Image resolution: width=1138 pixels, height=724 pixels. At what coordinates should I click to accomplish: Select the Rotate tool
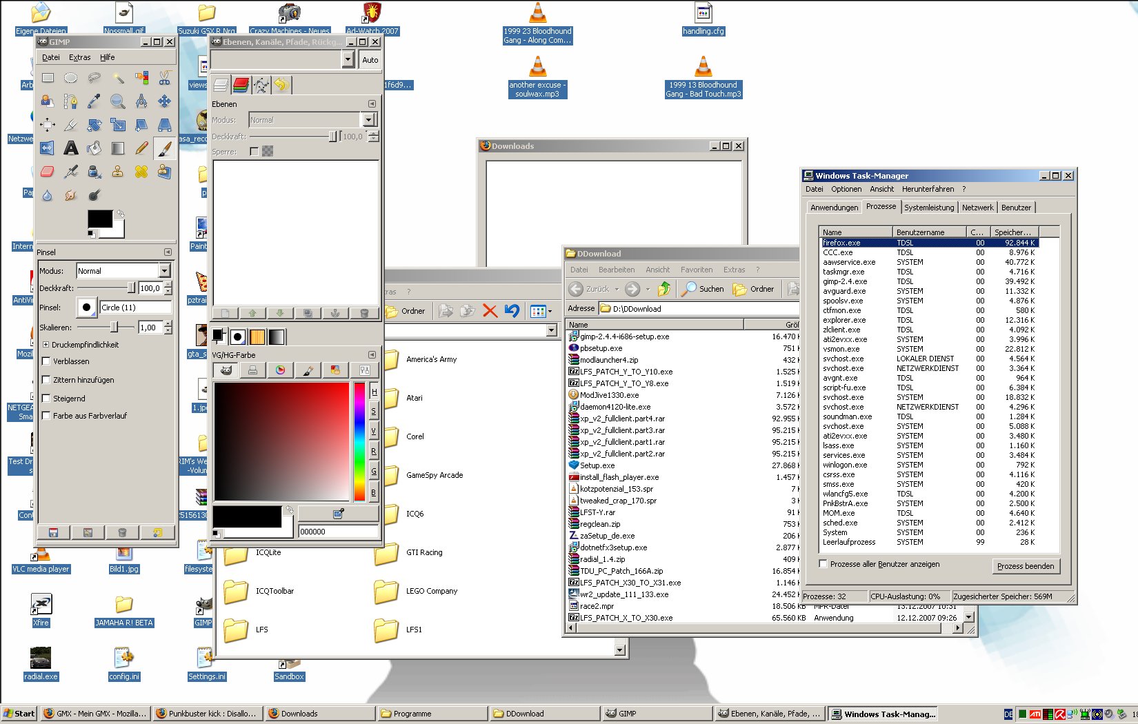94,125
